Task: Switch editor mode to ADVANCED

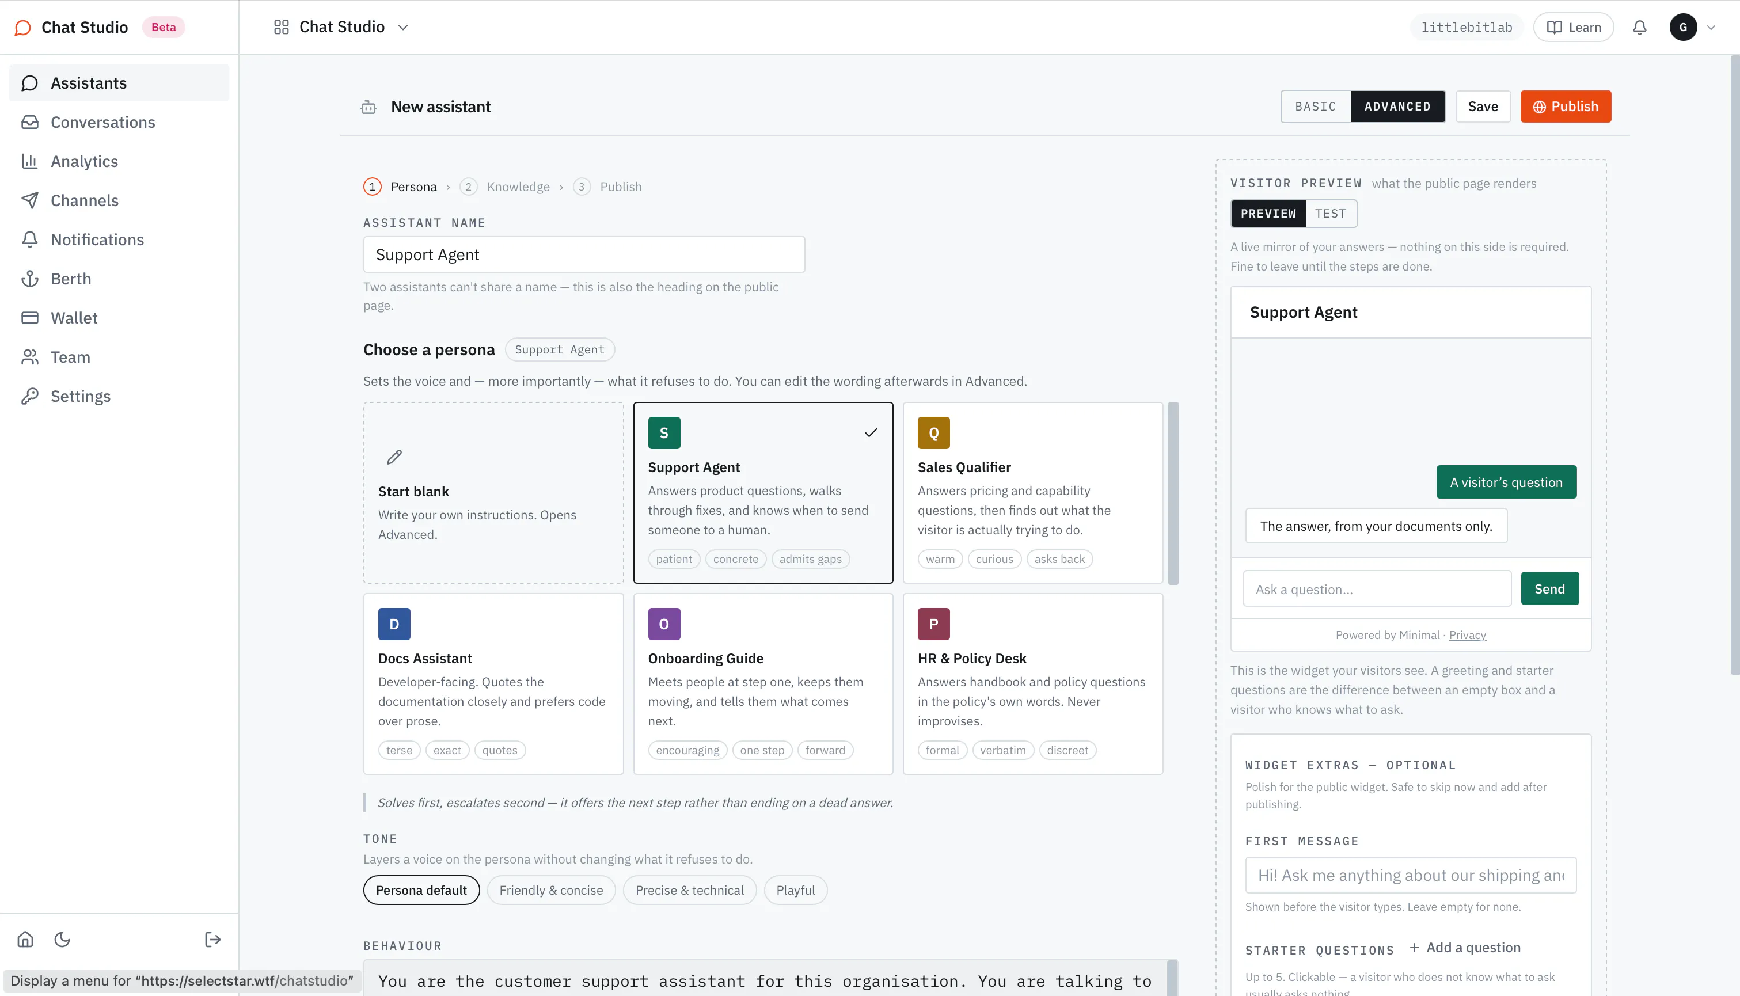Action: click(x=1397, y=107)
